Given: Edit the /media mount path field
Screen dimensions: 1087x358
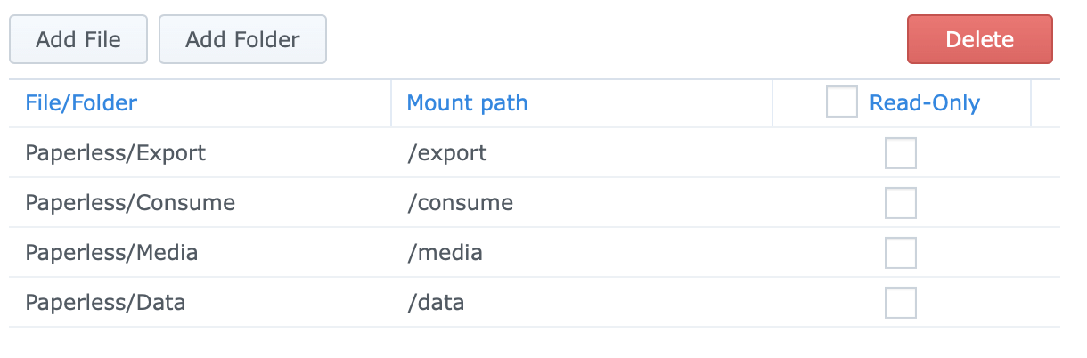Looking at the screenshot, I should [445, 253].
